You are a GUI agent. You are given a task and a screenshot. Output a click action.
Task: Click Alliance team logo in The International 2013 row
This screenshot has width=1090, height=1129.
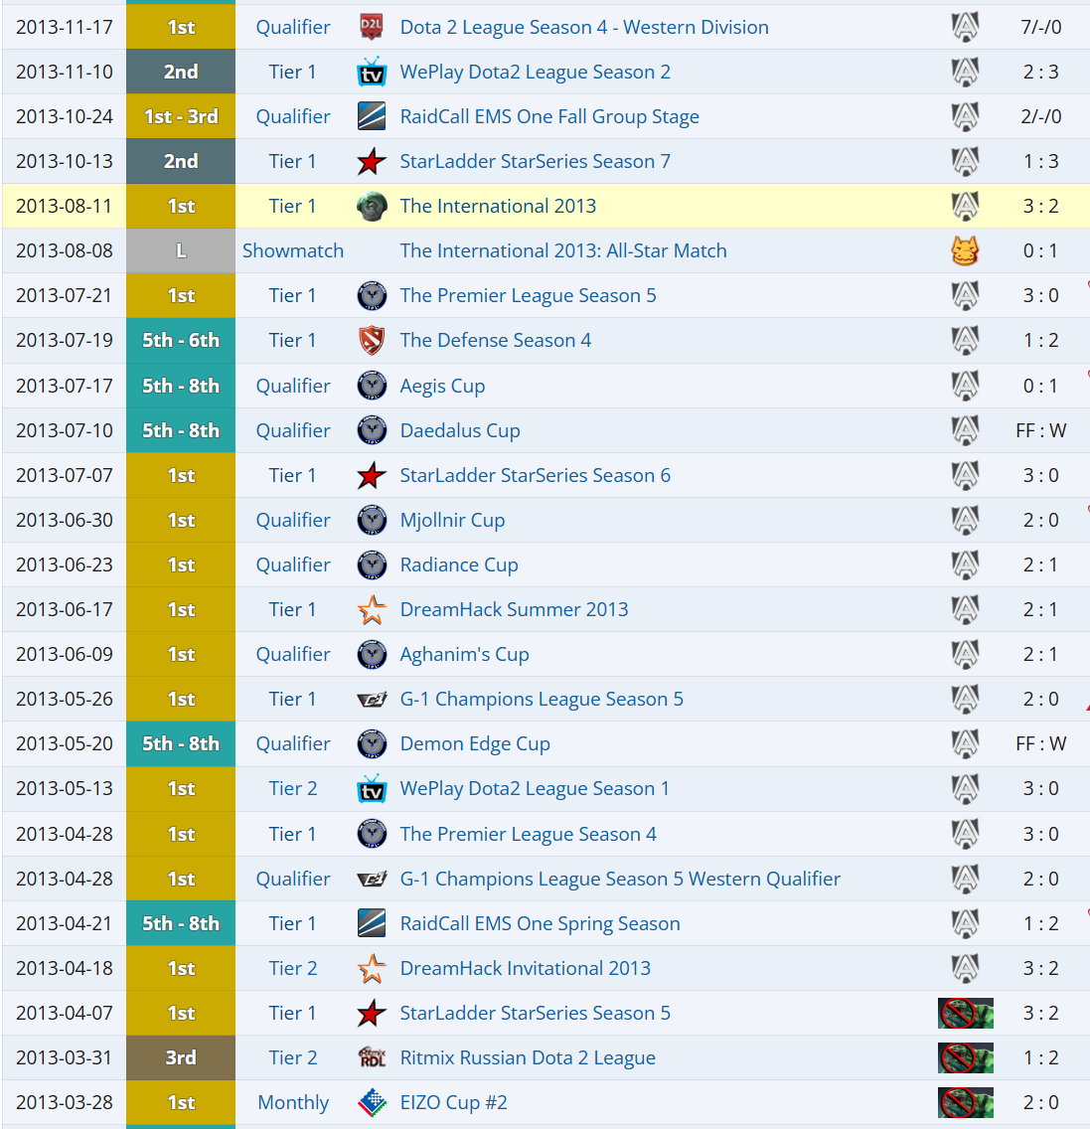click(965, 207)
